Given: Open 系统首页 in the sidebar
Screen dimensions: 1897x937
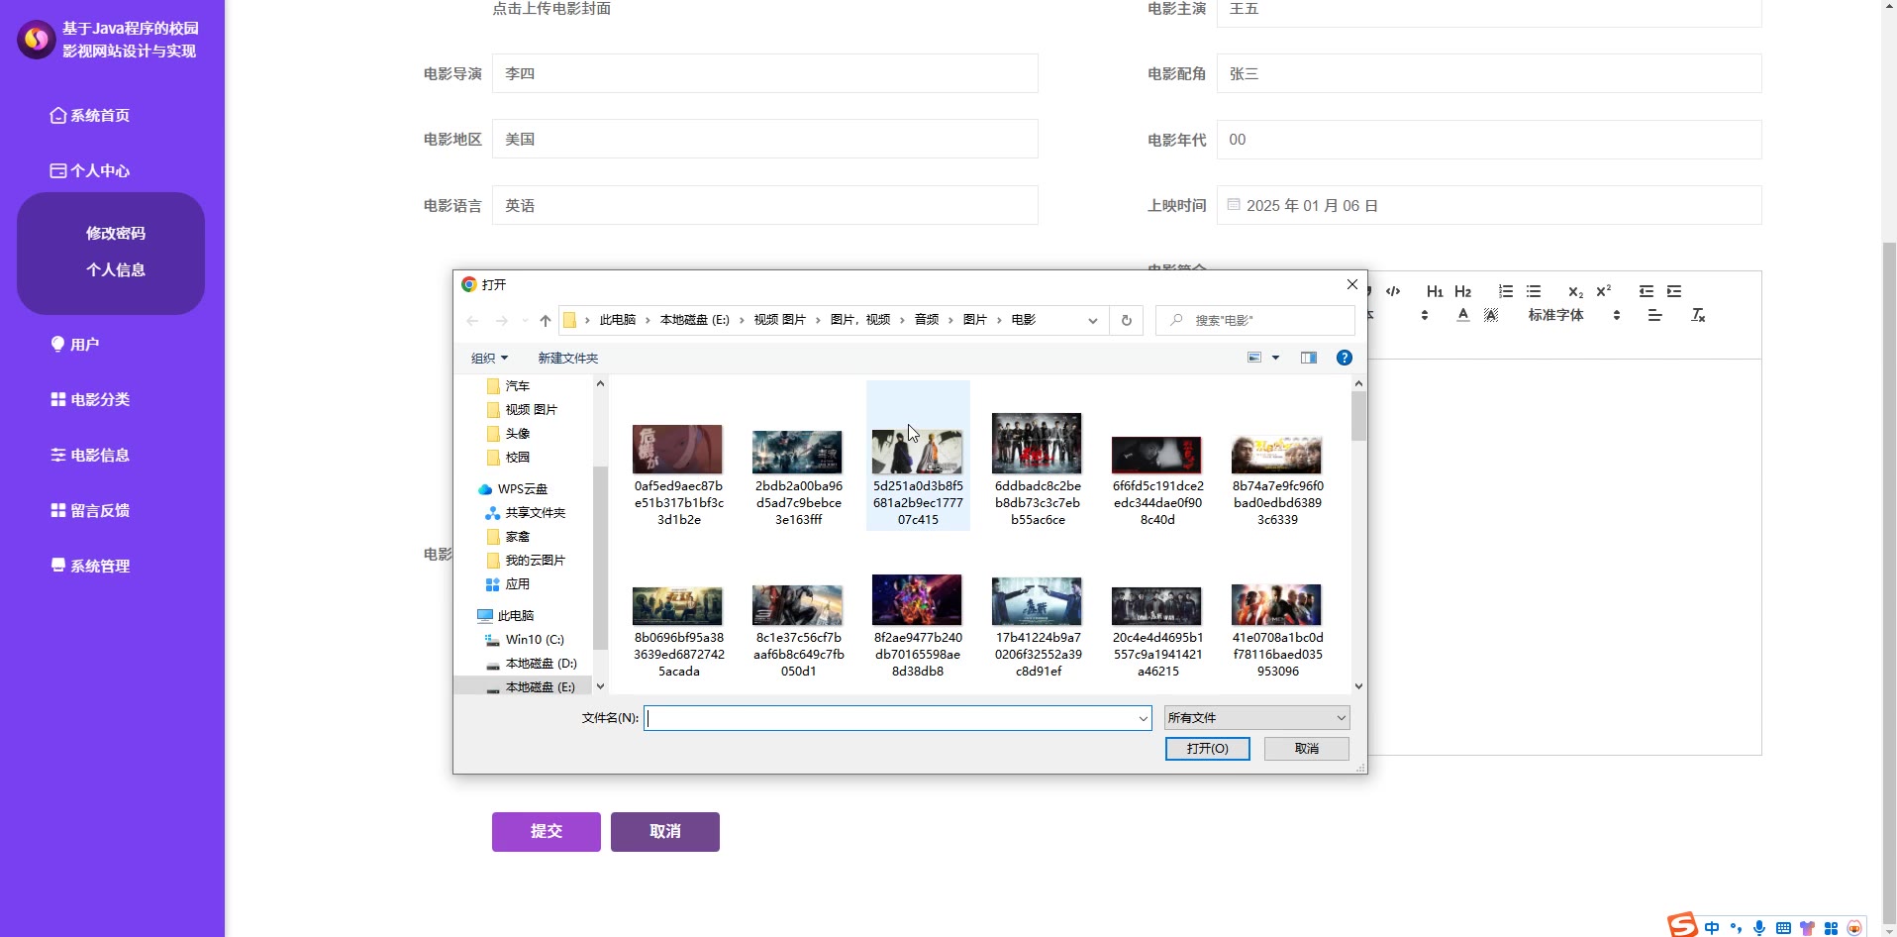Looking at the screenshot, I should coord(90,115).
